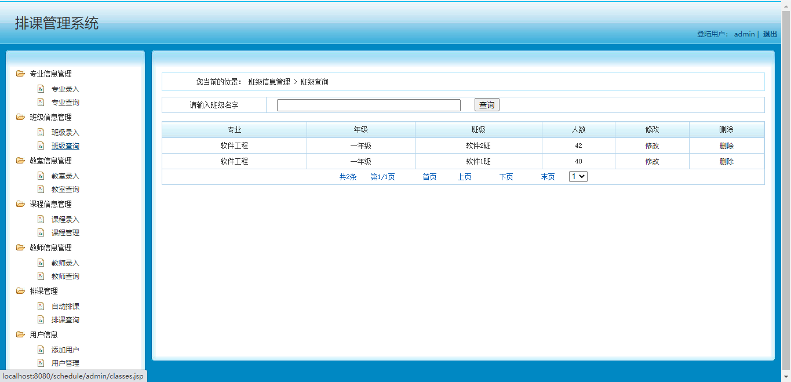Screen dimensions: 791x382
Task: Select 班级查询 in the sidebar menu
Action: point(65,145)
